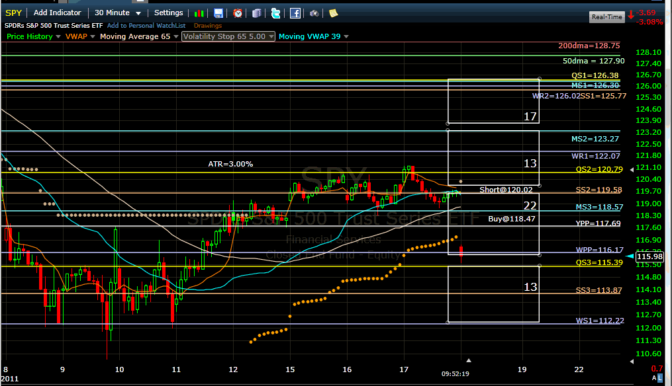
Task: Share chart via Facebook icon
Action: click(x=295, y=13)
